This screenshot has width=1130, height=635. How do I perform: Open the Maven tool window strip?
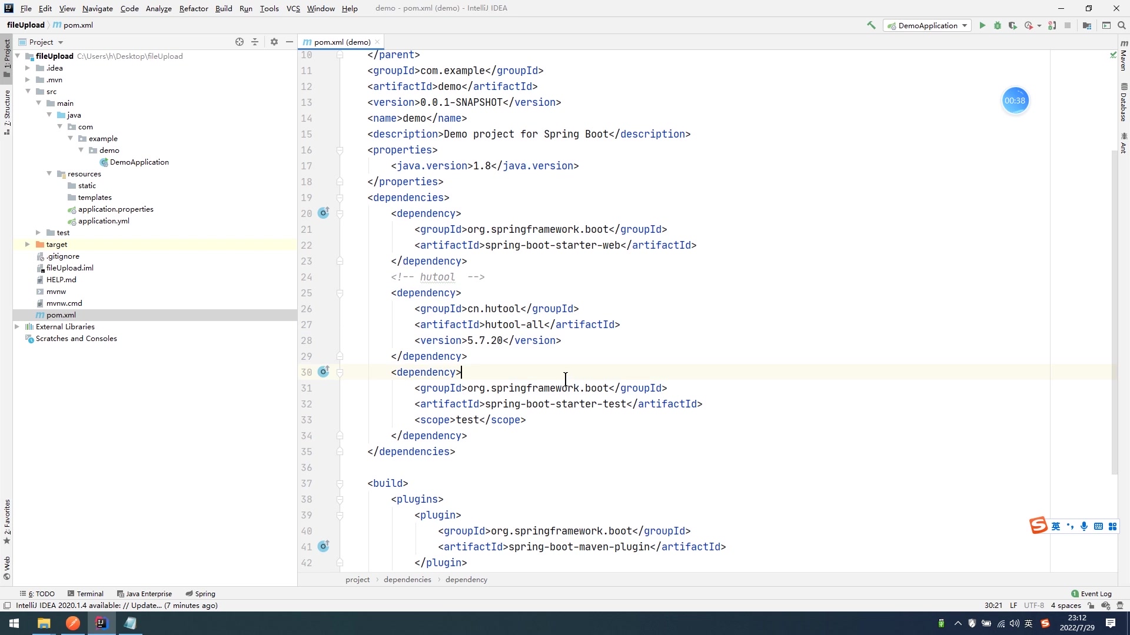pos(1124,55)
